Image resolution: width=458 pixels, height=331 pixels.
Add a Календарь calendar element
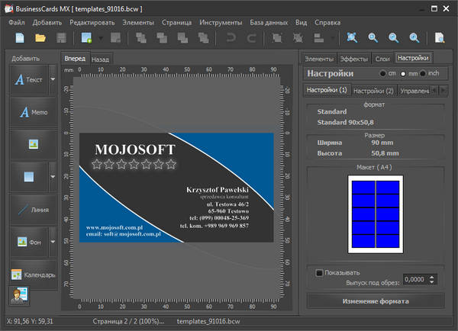(34, 275)
